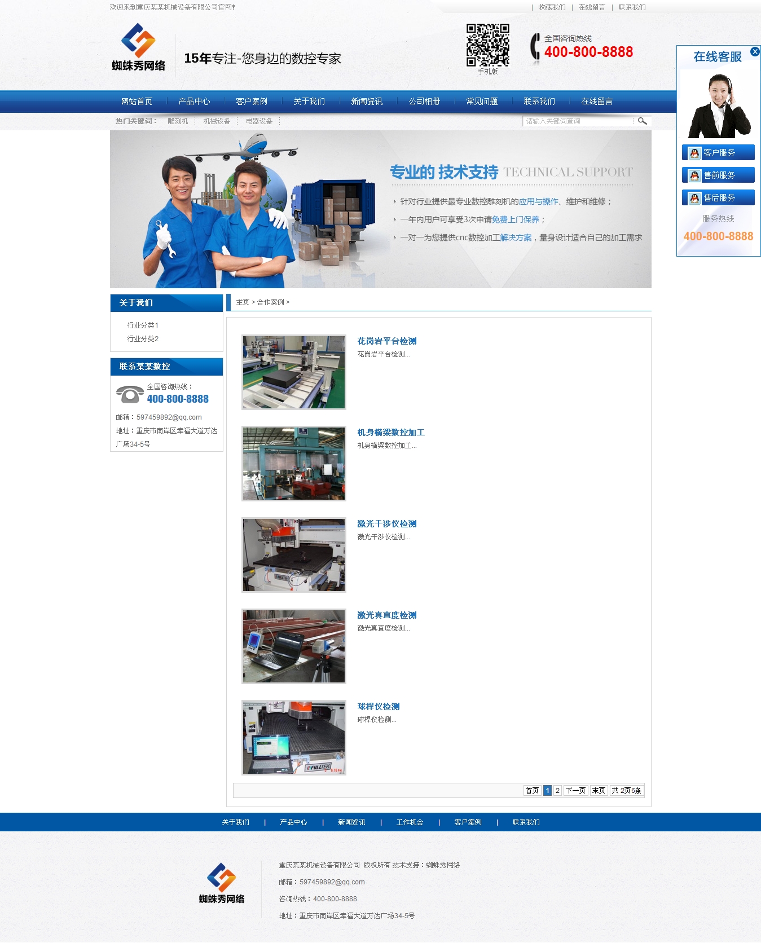
Task: Click 收藏我们 in the top bar
Action: 551,7
